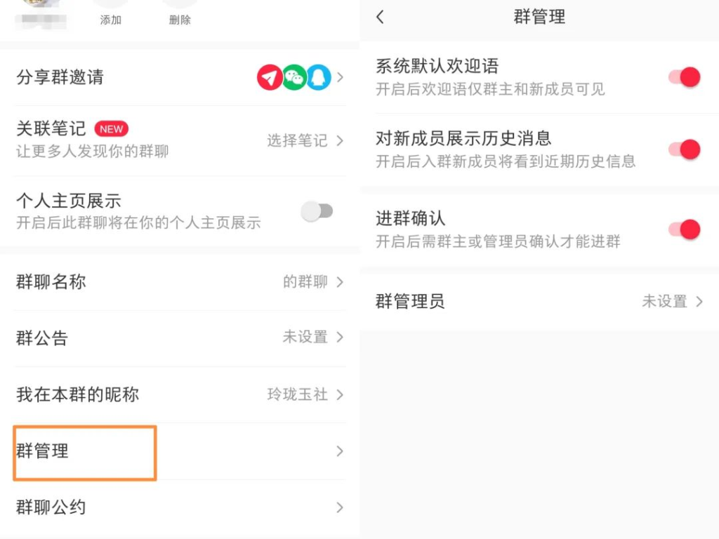The width and height of the screenshot is (719, 539).
Task: Tap the back arrow on 群管理 page
Action: [x=378, y=17]
